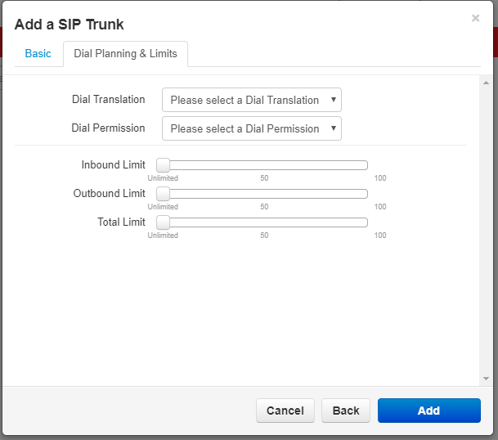498x440 pixels.
Task: Click the blue Add button
Action: (428, 411)
